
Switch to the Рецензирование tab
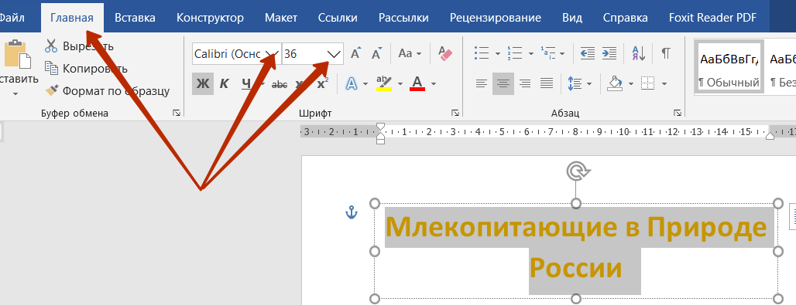[495, 18]
